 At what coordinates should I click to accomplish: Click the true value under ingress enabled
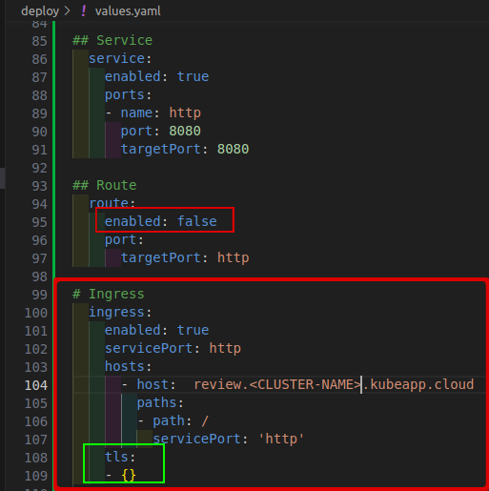193,330
